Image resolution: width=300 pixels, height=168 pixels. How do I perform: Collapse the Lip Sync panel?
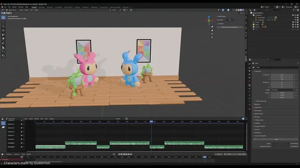coord(221,24)
